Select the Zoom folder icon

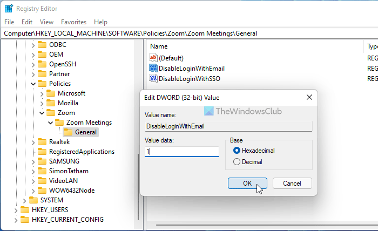(51, 113)
